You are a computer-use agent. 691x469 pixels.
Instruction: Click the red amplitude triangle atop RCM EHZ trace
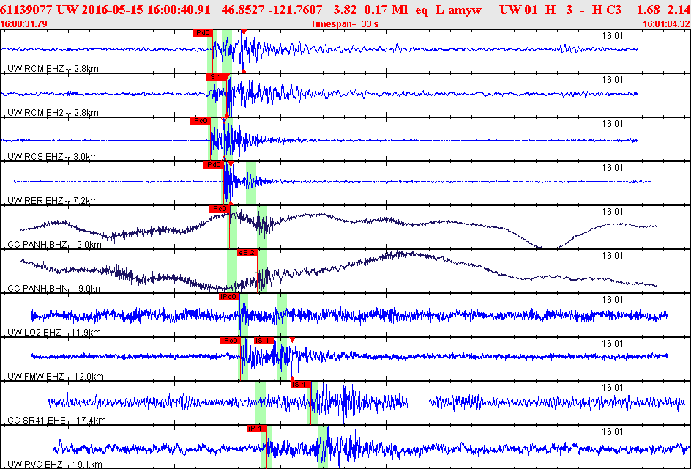[x=243, y=32]
